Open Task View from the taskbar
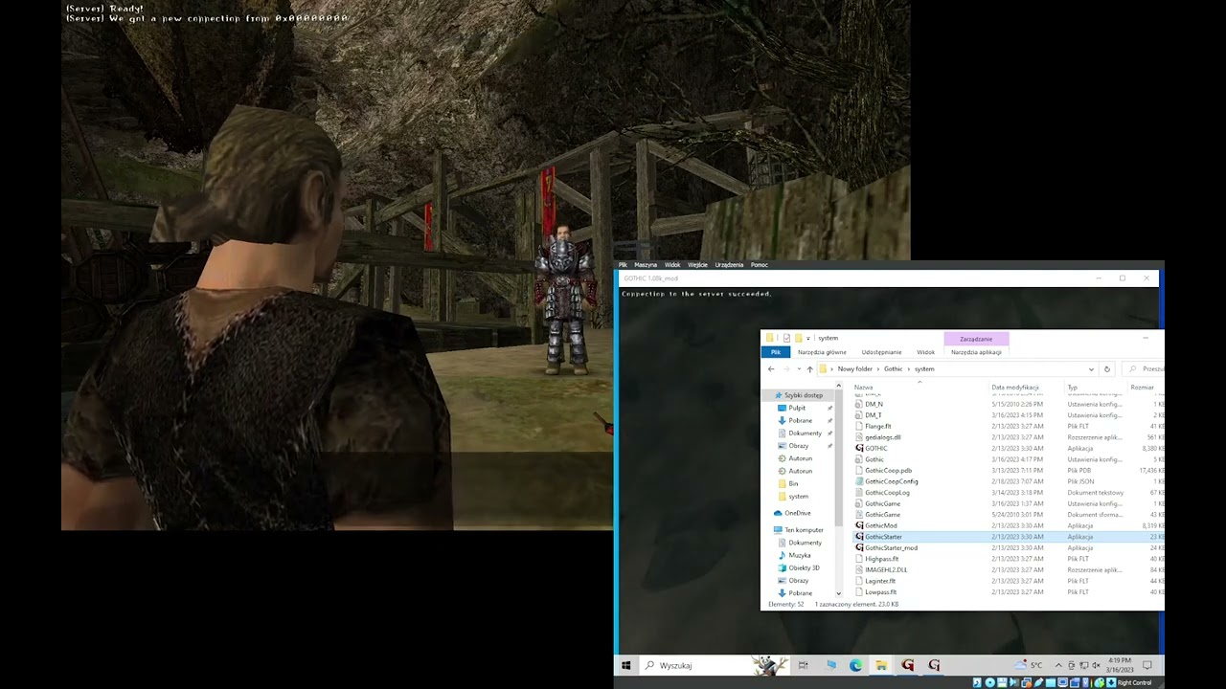This screenshot has height=689, width=1226. point(803,665)
